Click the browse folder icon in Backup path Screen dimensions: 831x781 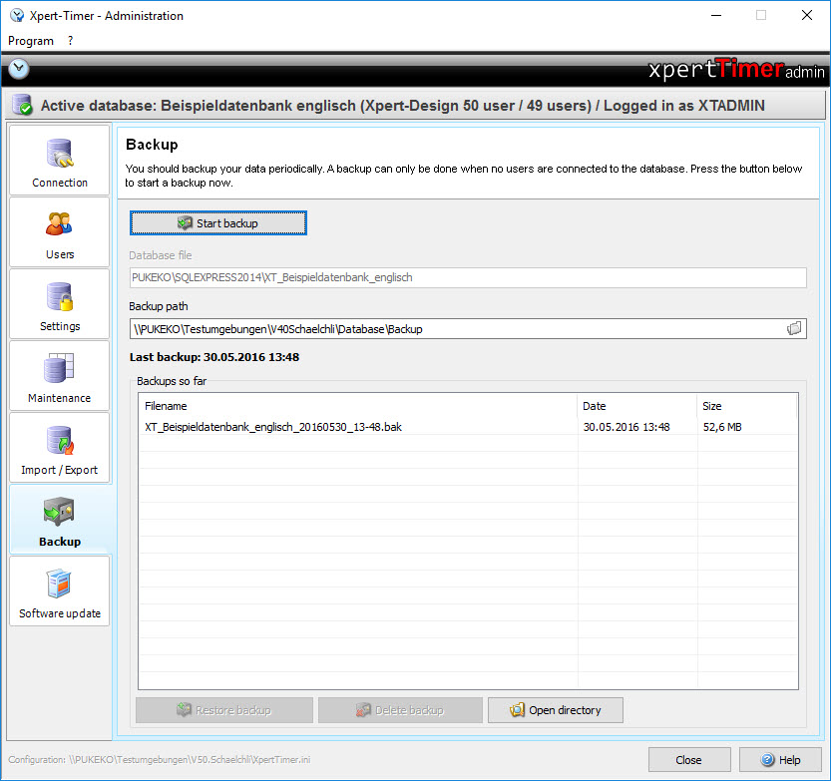[x=794, y=328]
